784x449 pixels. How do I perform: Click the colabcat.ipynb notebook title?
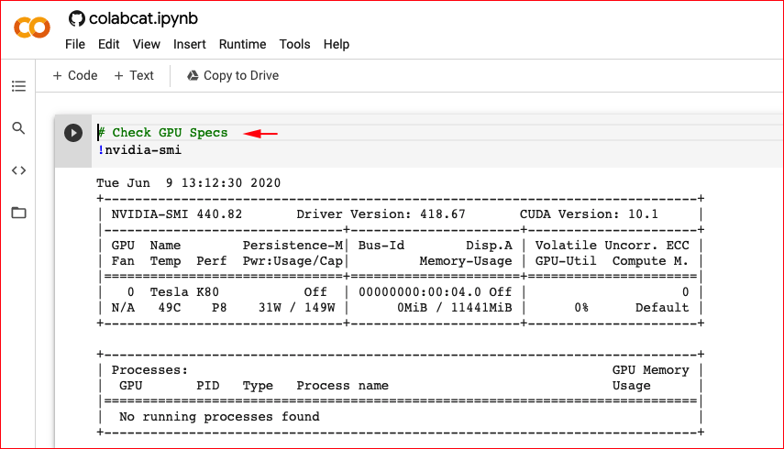pyautogui.click(x=143, y=19)
